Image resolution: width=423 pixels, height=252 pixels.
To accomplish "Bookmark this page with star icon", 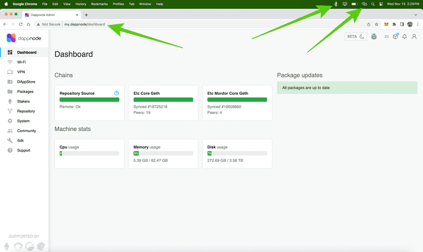I will [x=376, y=24].
